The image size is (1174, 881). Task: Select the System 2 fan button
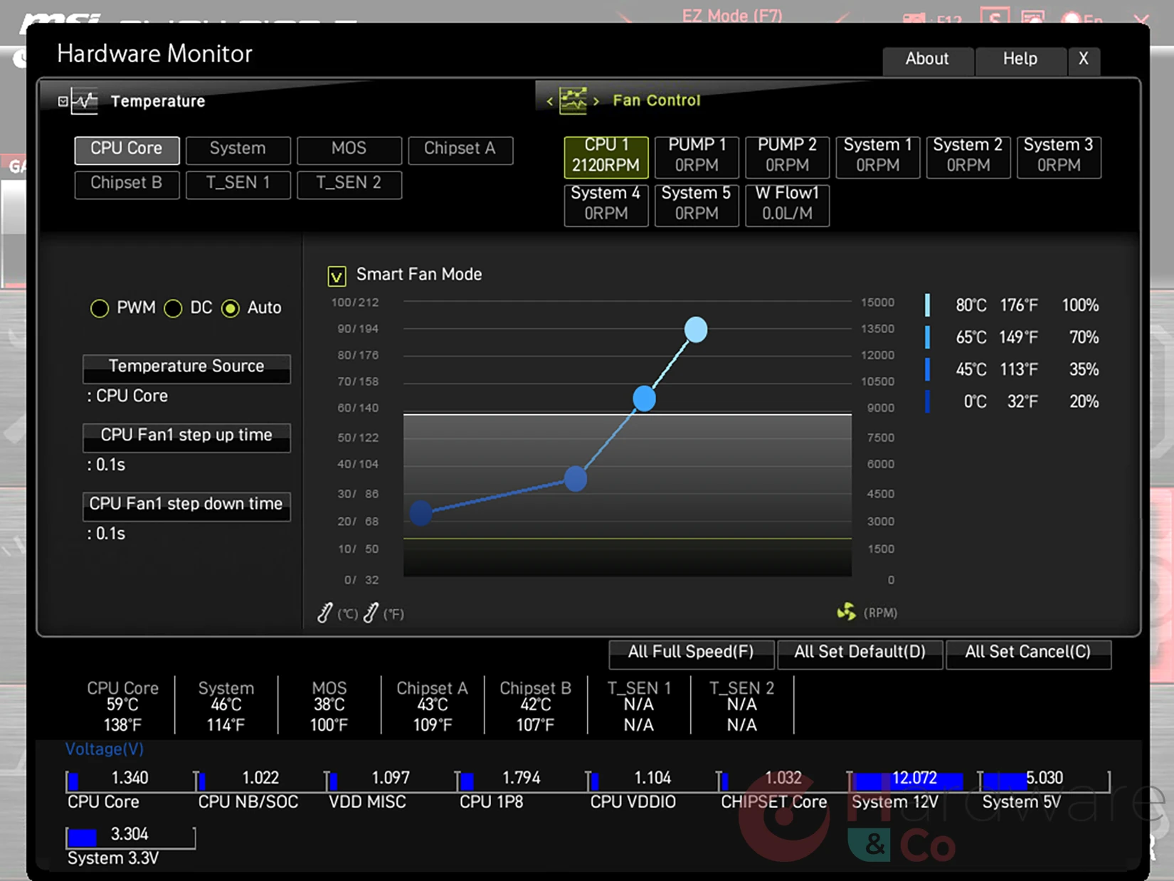point(968,157)
